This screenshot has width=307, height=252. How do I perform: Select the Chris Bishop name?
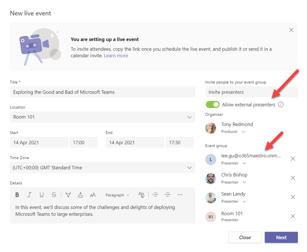pos(234,175)
